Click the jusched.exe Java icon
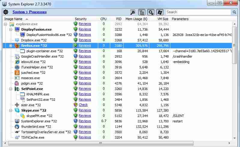Screen dimensions: 240x147 pyautogui.click(x=17, y=73)
